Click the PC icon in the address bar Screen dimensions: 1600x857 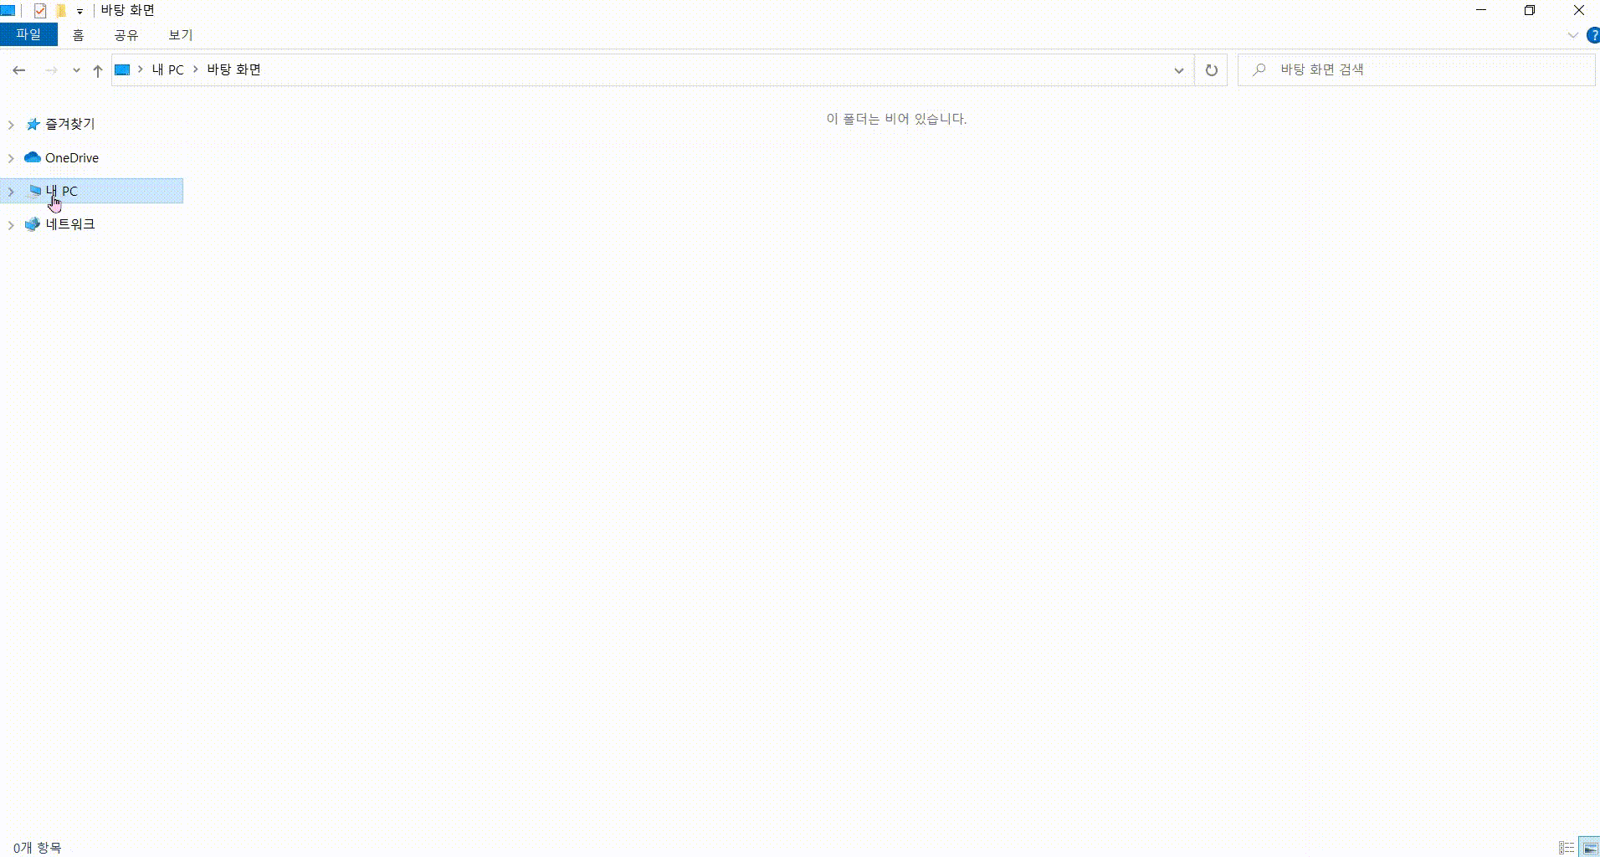click(x=122, y=69)
